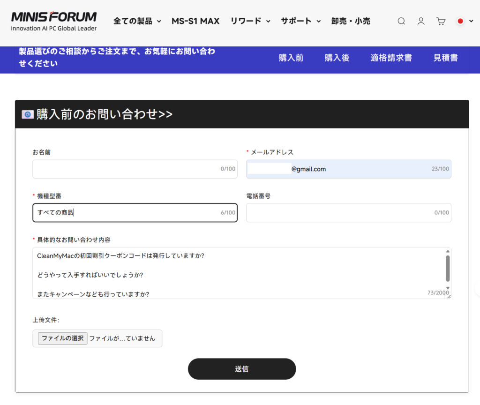This screenshot has height=405, width=480.
Task: Click the Minisforum logo
Action: 54,21
